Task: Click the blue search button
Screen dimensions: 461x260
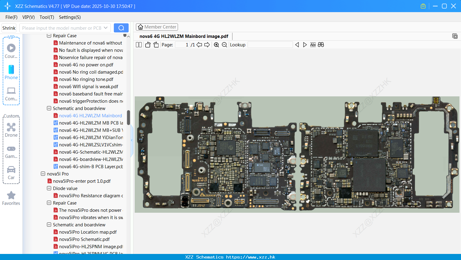Action: [x=121, y=28]
